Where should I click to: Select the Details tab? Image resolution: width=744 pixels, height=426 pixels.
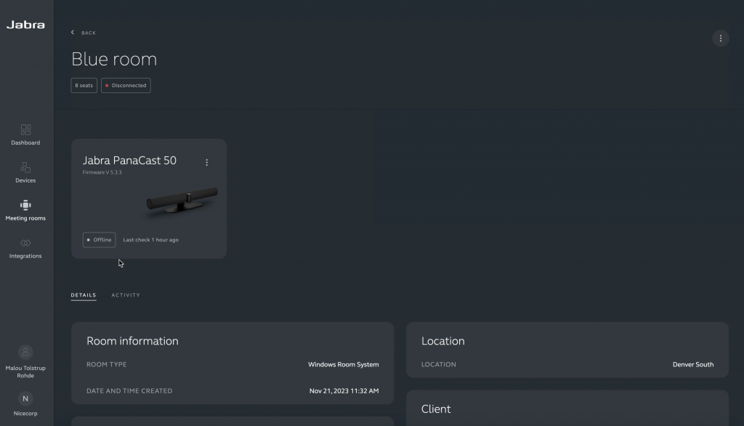point(83,295)
